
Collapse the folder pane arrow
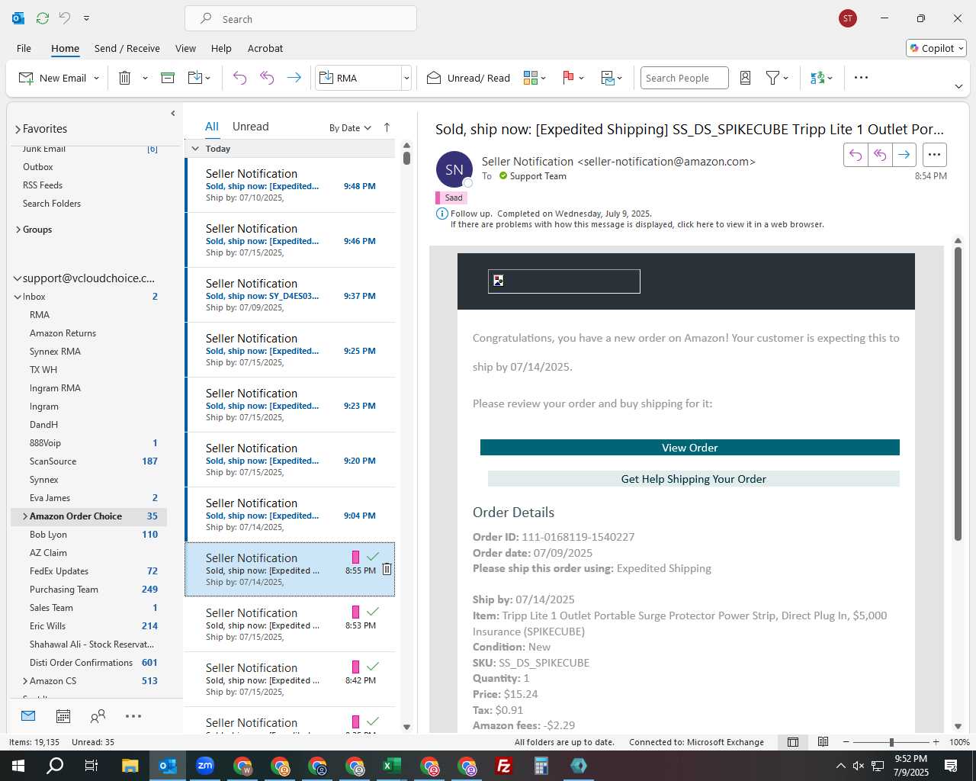(x=173, y=114)
